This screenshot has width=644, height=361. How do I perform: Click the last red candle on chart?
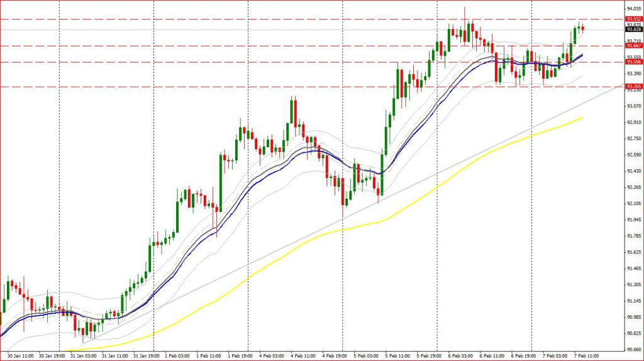pyautogui.click(x=583, y=28)
